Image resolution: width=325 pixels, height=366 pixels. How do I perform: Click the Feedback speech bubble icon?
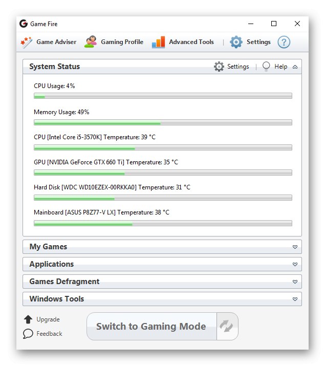tap(28, 334)
